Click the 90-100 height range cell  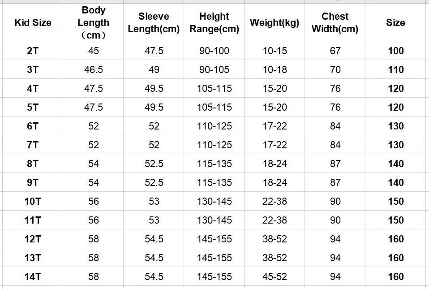click(214, 51)
